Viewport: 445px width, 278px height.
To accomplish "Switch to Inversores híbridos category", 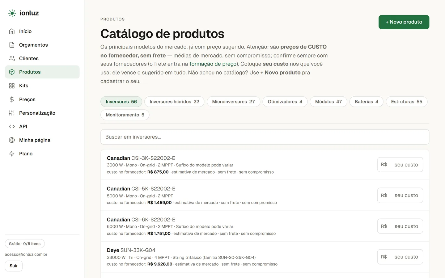I will tap(174, 102).
